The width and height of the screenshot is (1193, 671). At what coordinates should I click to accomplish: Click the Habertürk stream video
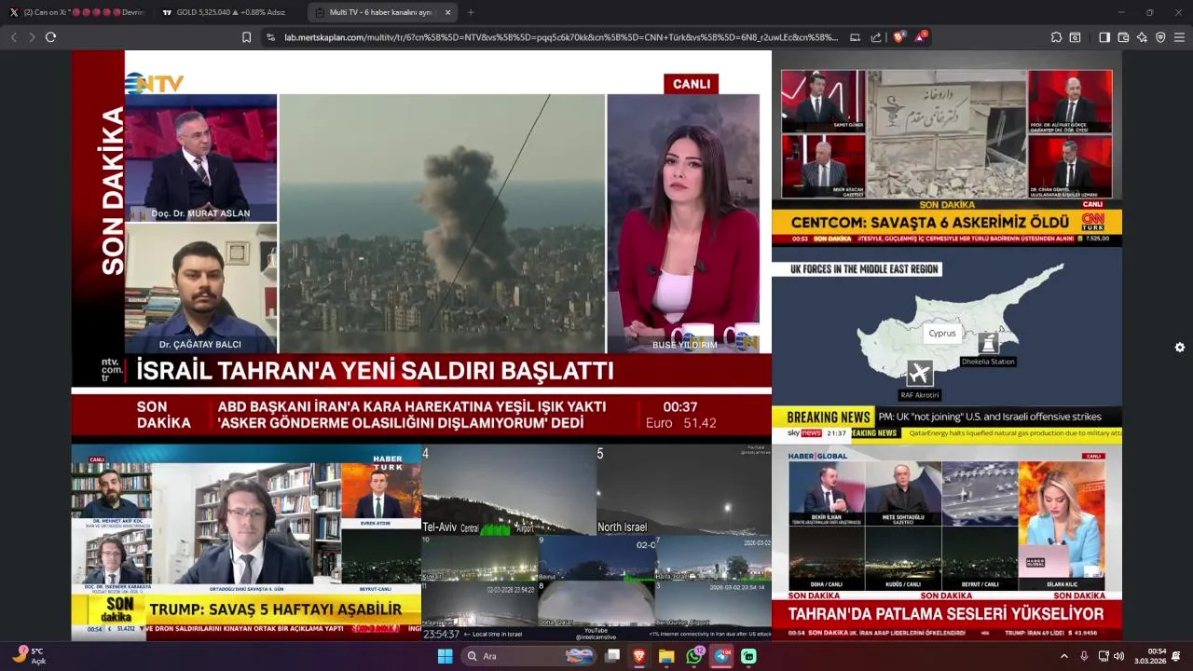click(x=246, y=542)
